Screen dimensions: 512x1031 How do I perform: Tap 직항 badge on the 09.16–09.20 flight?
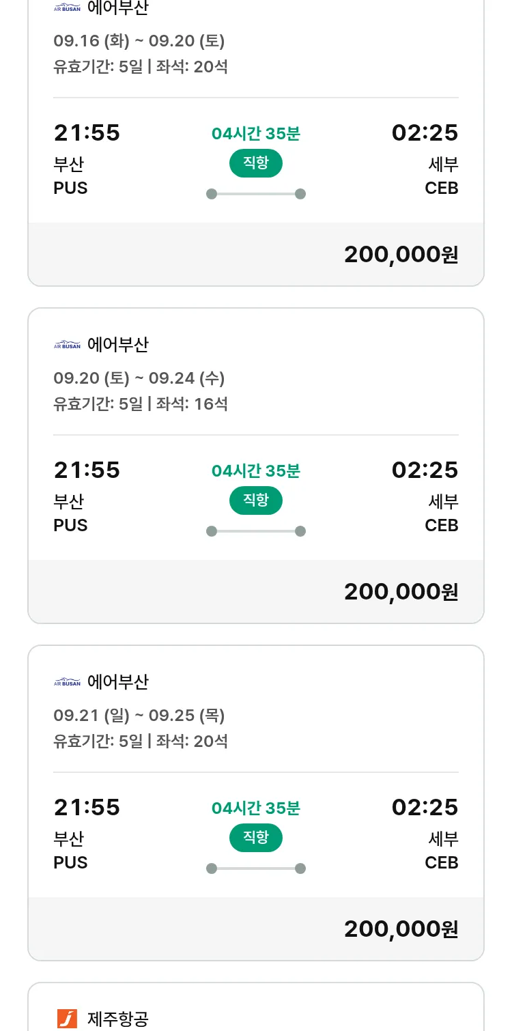point(255,163)
